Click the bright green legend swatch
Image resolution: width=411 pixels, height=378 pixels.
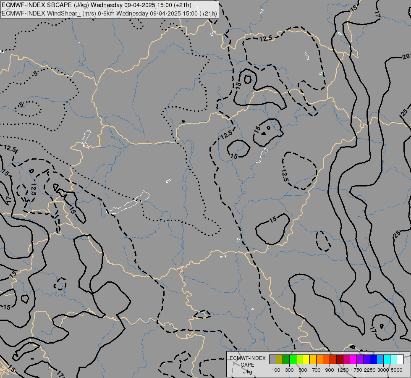click(x=293, y=360)
